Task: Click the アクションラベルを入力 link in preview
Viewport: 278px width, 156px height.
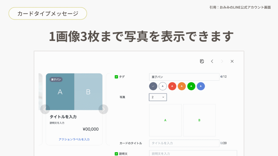Action: point(74,139)
